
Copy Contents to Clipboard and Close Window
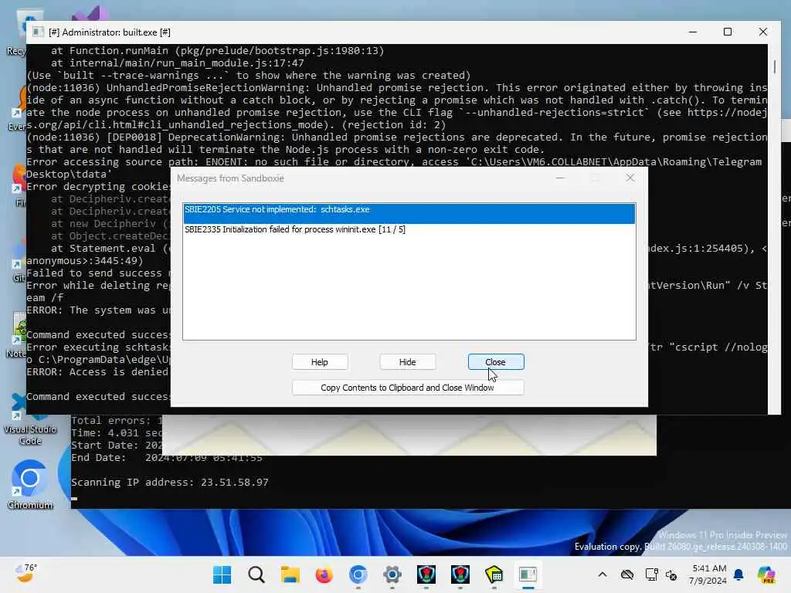(408, 388)
